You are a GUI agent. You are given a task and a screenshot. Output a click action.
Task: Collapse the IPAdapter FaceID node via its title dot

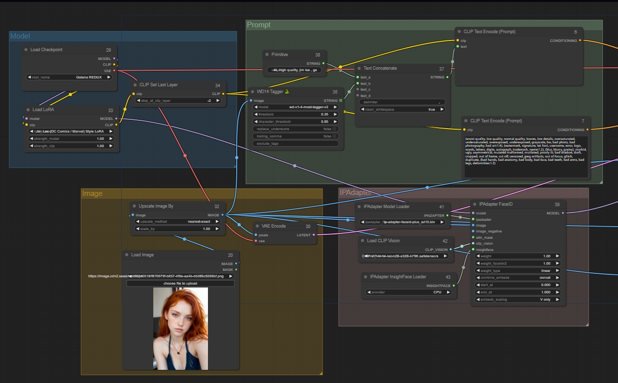(475, 205)
